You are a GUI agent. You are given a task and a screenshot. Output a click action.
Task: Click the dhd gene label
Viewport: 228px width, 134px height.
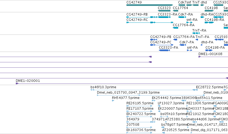point(204,2)
